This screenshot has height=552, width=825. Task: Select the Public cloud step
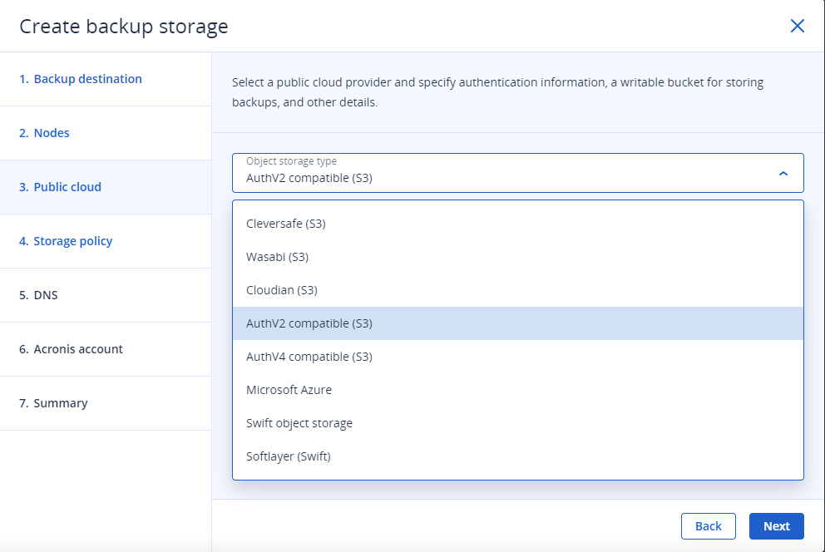coord(106,187)
